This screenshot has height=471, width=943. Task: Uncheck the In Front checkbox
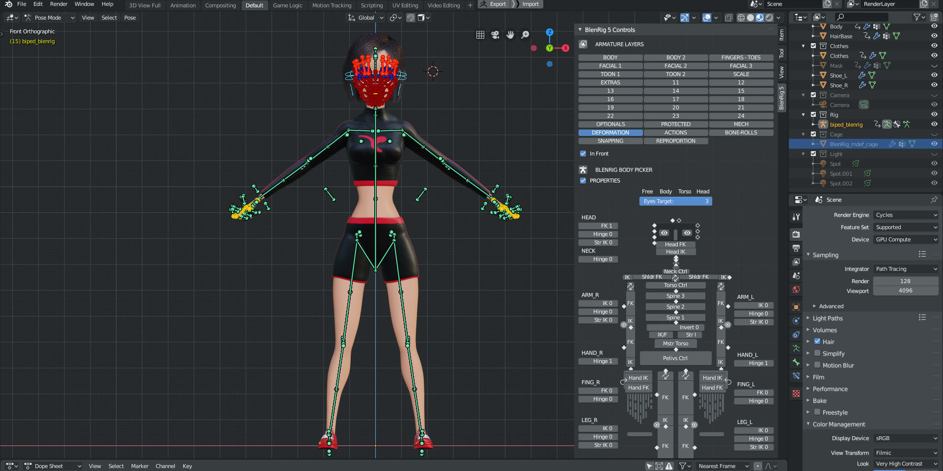[583, 154]
